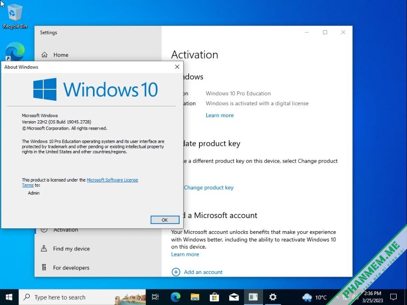Launch Microsoft Edge from the taskbar
The height and width of the screenshot is (305, 407).
176,297
